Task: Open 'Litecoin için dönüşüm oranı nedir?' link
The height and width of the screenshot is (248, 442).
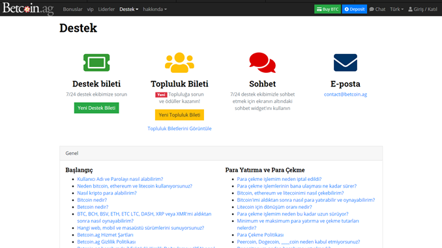Action: (x=274, y=207)
